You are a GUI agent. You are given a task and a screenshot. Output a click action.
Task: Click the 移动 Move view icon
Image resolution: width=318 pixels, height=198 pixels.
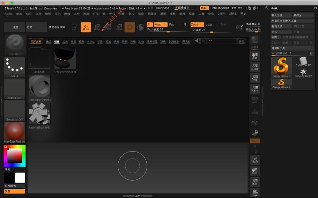coord(255,171)
